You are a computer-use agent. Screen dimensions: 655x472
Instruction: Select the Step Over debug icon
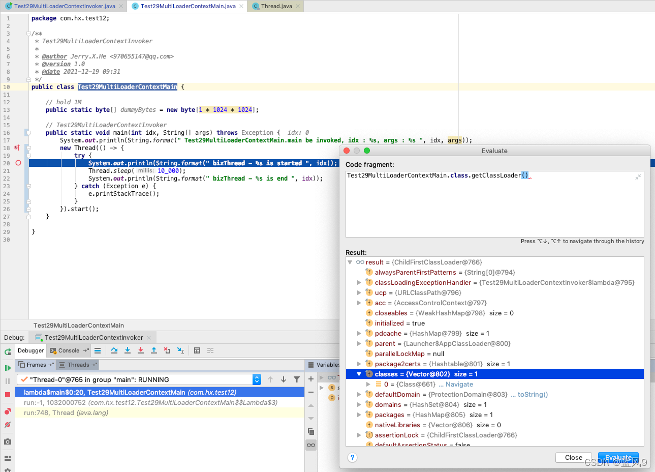point(114,350)
